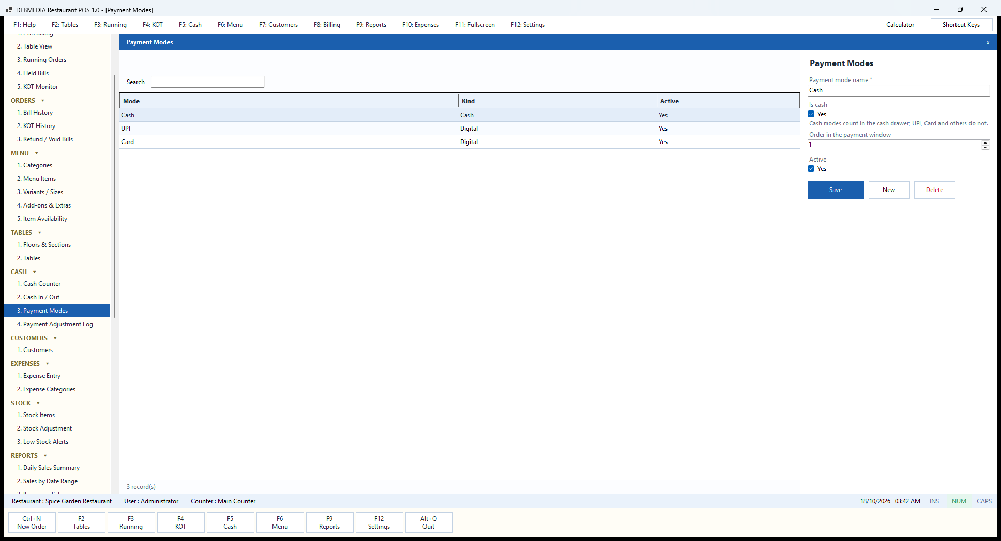This screenshot has width=1001, height=541.
Task: Click the Alt+Q Quit button
Action: pyautogui.click(x=429, y=522)
